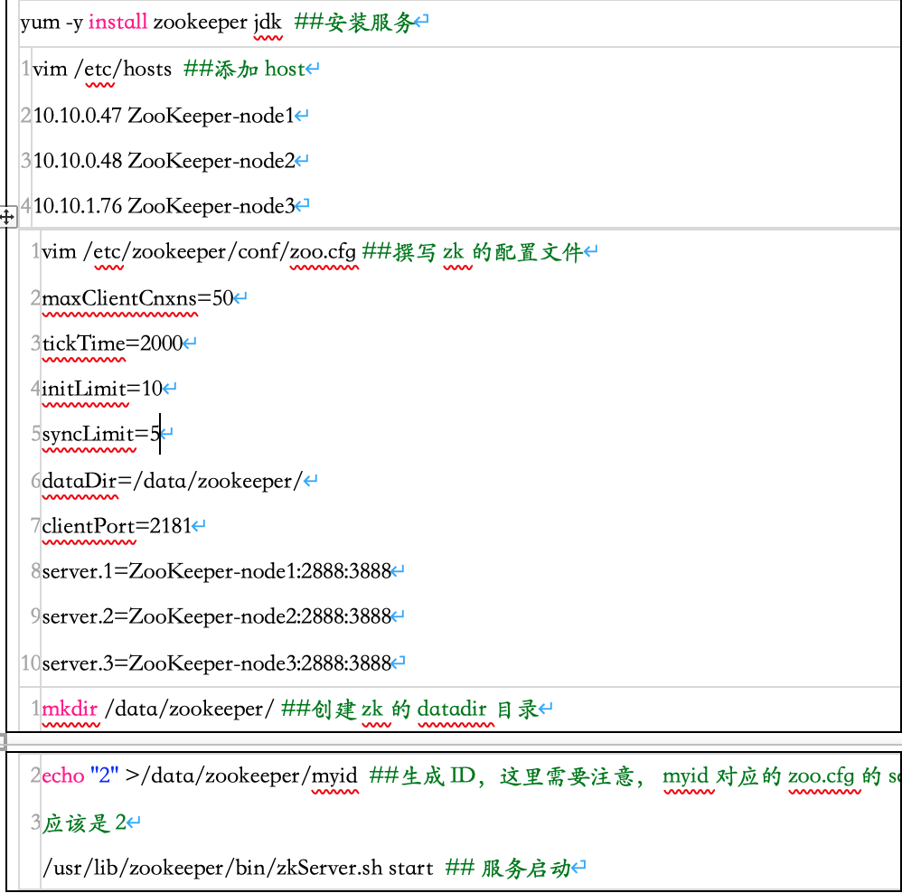
Task: Click the comment '## 服务启动'
Action: 508,868
